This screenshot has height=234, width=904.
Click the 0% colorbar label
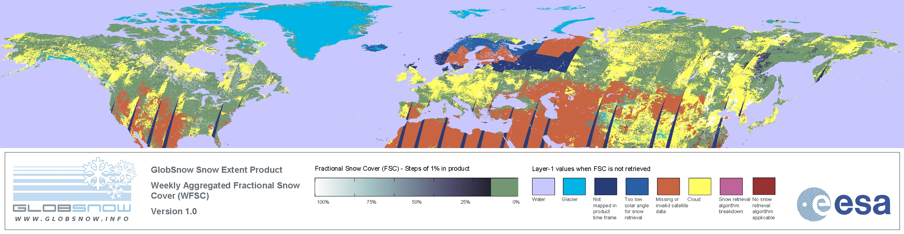pos(516,202)
